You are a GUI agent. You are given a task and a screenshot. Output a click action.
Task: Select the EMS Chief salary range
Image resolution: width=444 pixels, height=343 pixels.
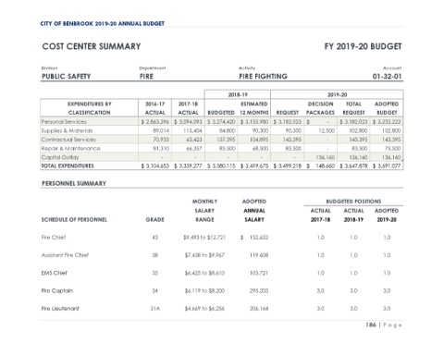(204, 273)
